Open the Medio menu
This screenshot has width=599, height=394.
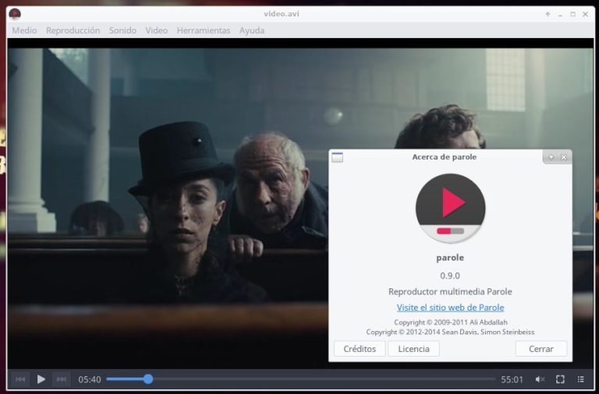click(x=24, y=30)
